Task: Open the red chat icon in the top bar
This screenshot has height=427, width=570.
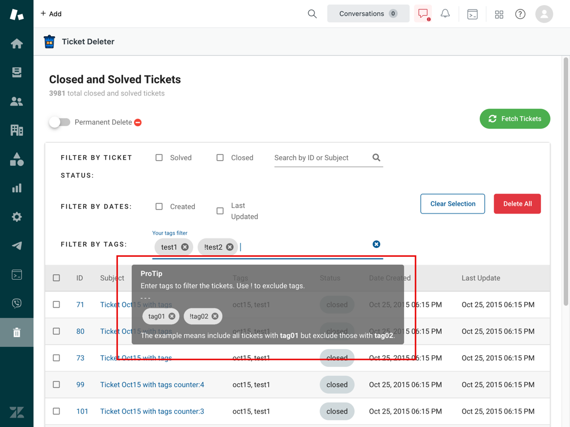Action: (x=423, y=14)
